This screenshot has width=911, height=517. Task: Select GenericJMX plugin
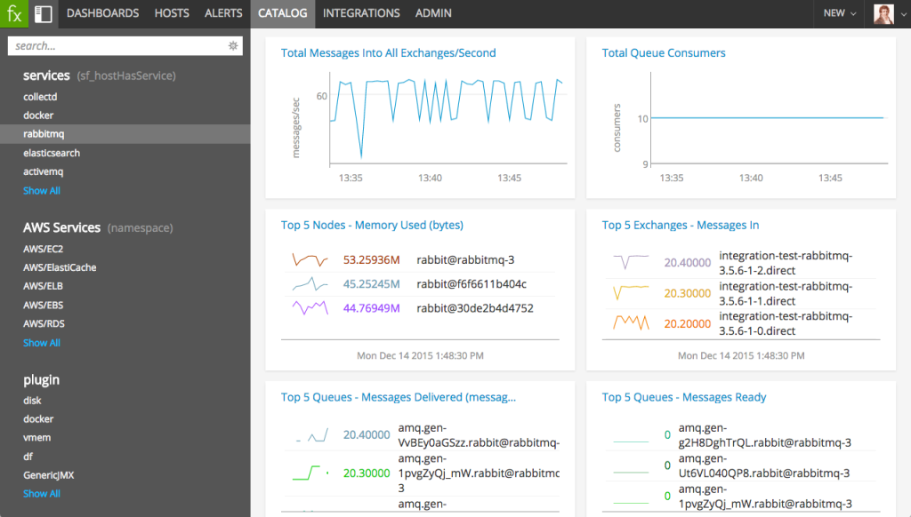tap(49, 475)
